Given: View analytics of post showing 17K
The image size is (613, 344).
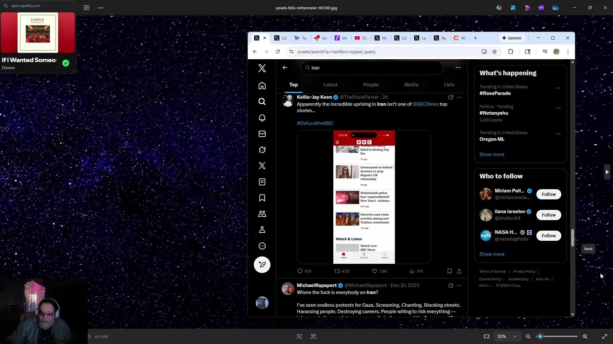Looking at the screenshot, I should 416,271.
